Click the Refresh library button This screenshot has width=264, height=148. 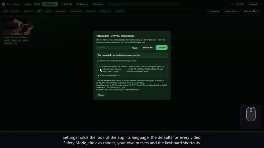(66, 4)
